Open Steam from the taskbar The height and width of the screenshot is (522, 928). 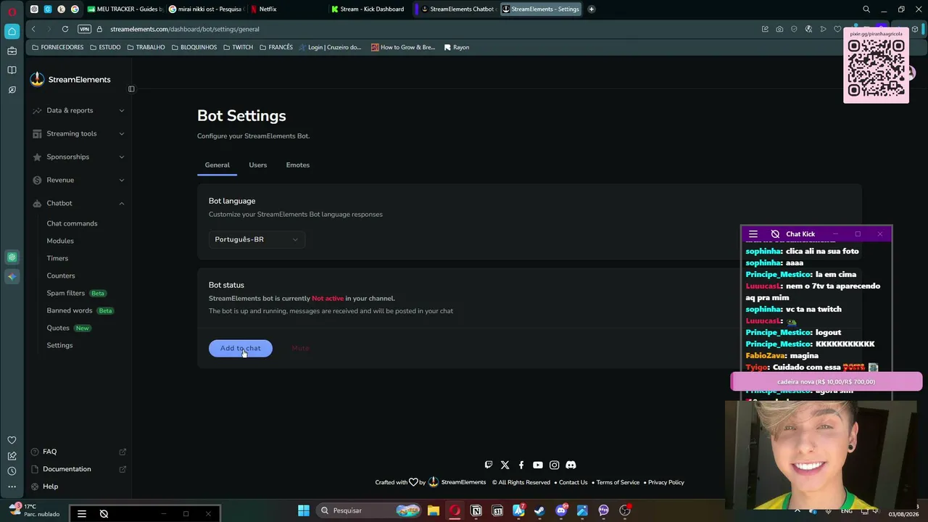[x=539, y=510]
